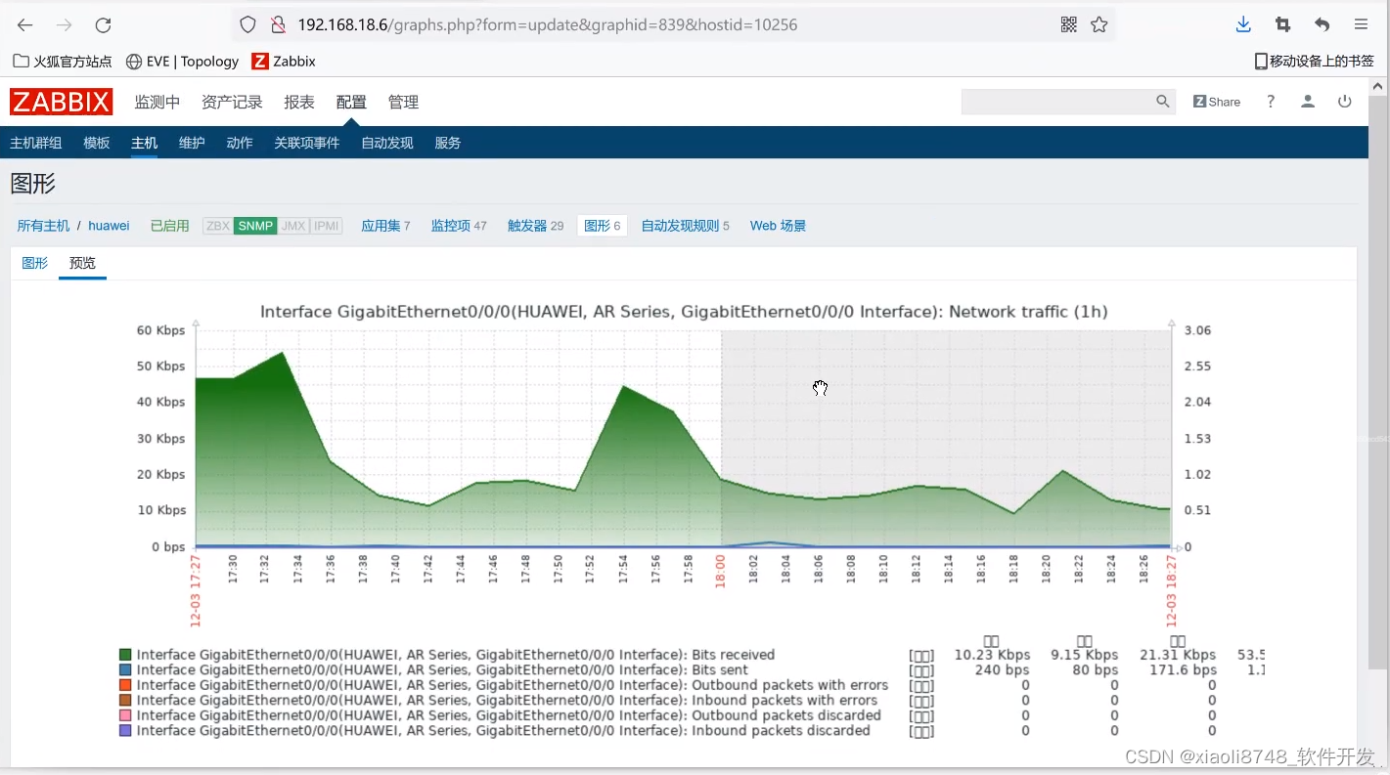Image resolution: width=1390 pixels, height=775 pixels.
Task: Click the huawei host link
Action: pos(109,226)
